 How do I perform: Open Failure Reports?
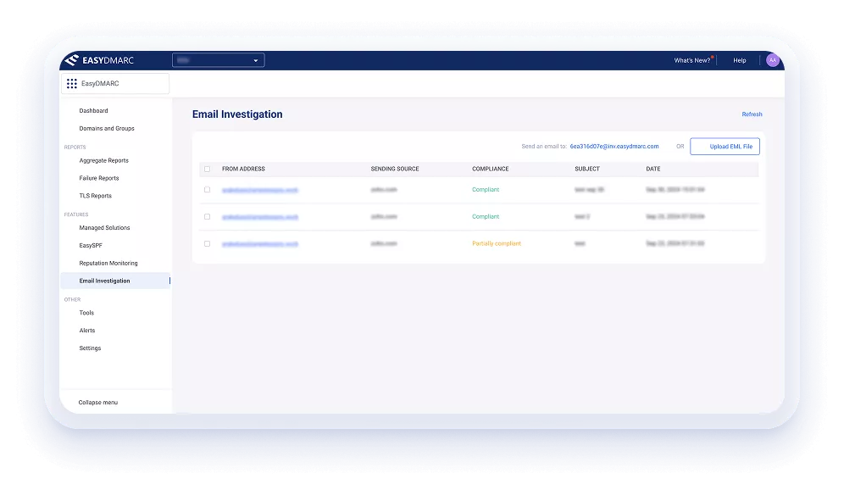point(99,178)
